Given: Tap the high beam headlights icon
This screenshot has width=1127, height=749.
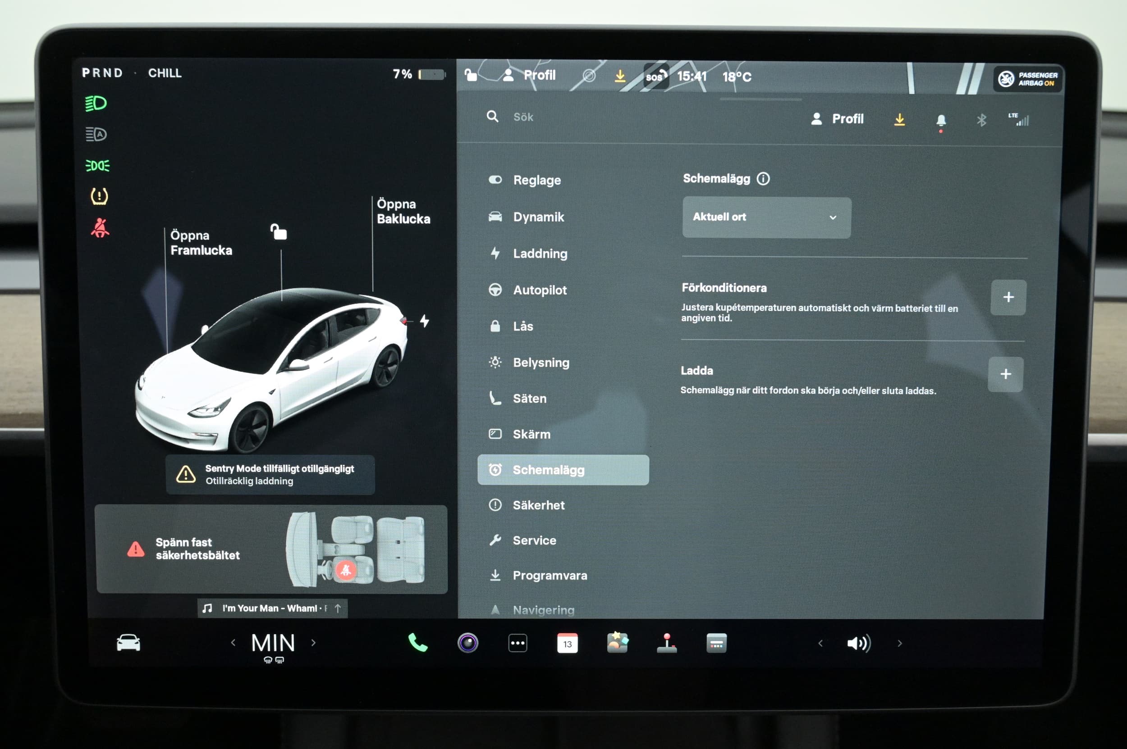Looking at the screenshot, I should click(96, 103).
